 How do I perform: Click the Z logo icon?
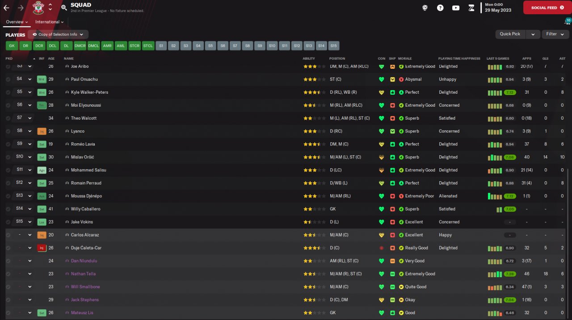(471, 8)
